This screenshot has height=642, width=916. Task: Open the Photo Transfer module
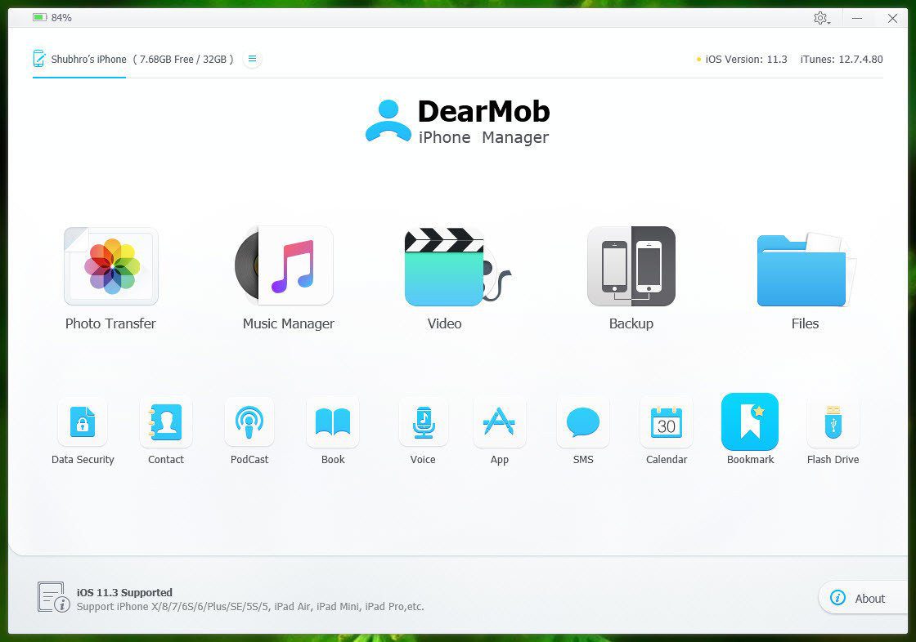[x=111, y=266]
